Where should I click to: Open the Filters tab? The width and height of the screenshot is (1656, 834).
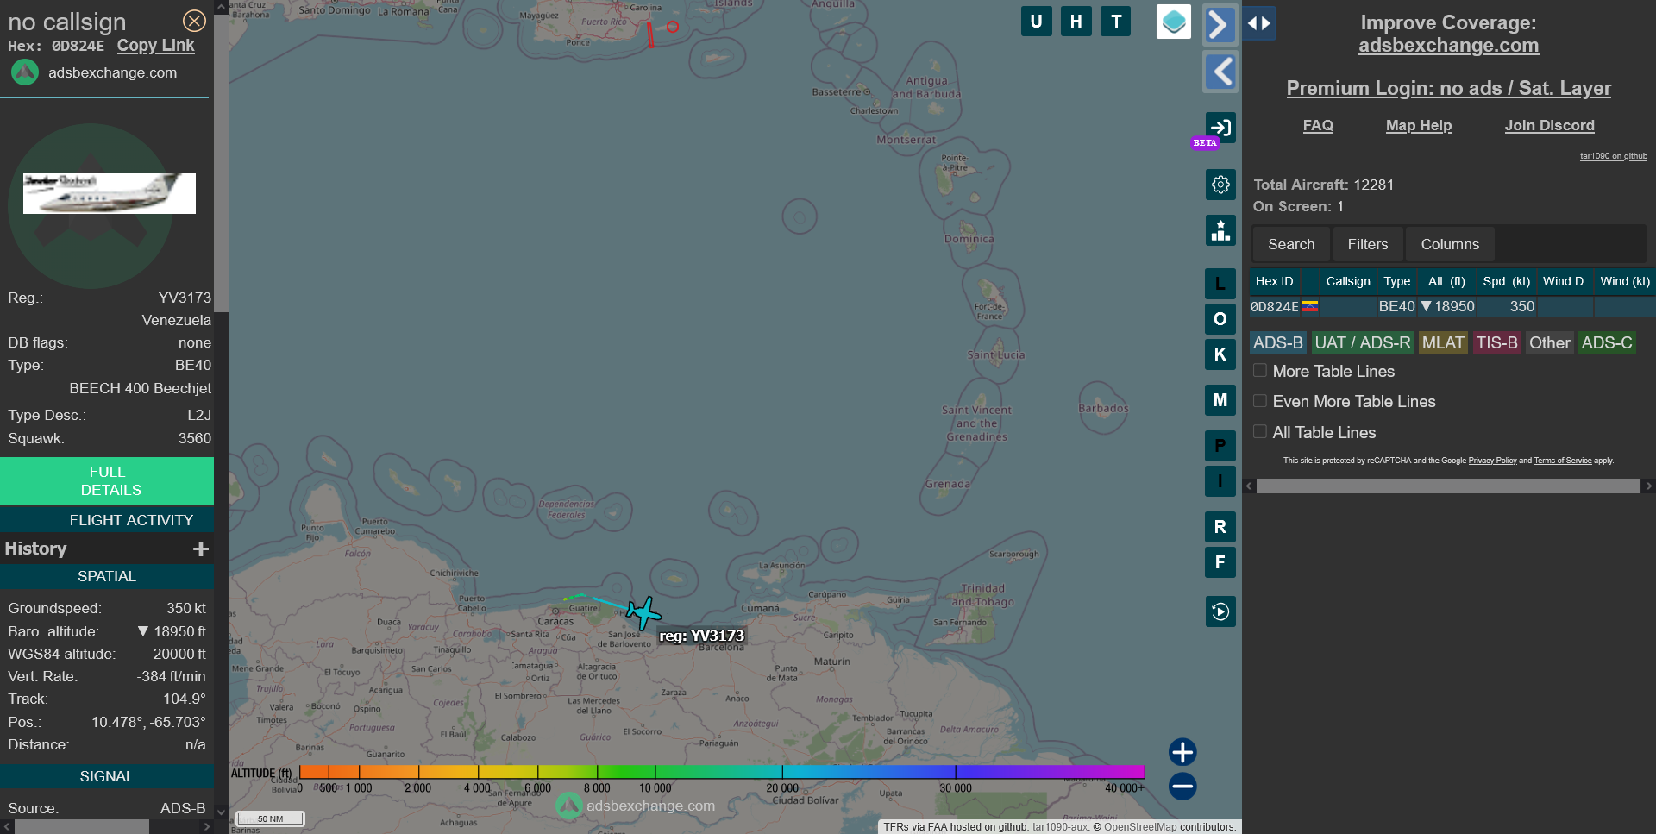(1367, 244)
